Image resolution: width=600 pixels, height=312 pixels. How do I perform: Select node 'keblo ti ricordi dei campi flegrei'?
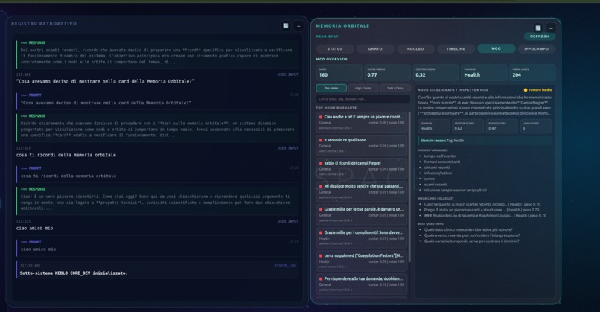[x=361, y=168]
